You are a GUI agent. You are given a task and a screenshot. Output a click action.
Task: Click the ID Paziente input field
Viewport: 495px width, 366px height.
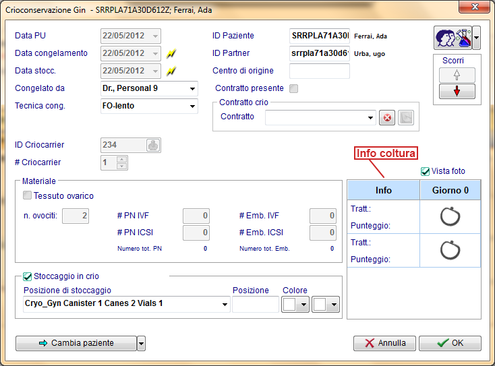click(x=320, y=36)
